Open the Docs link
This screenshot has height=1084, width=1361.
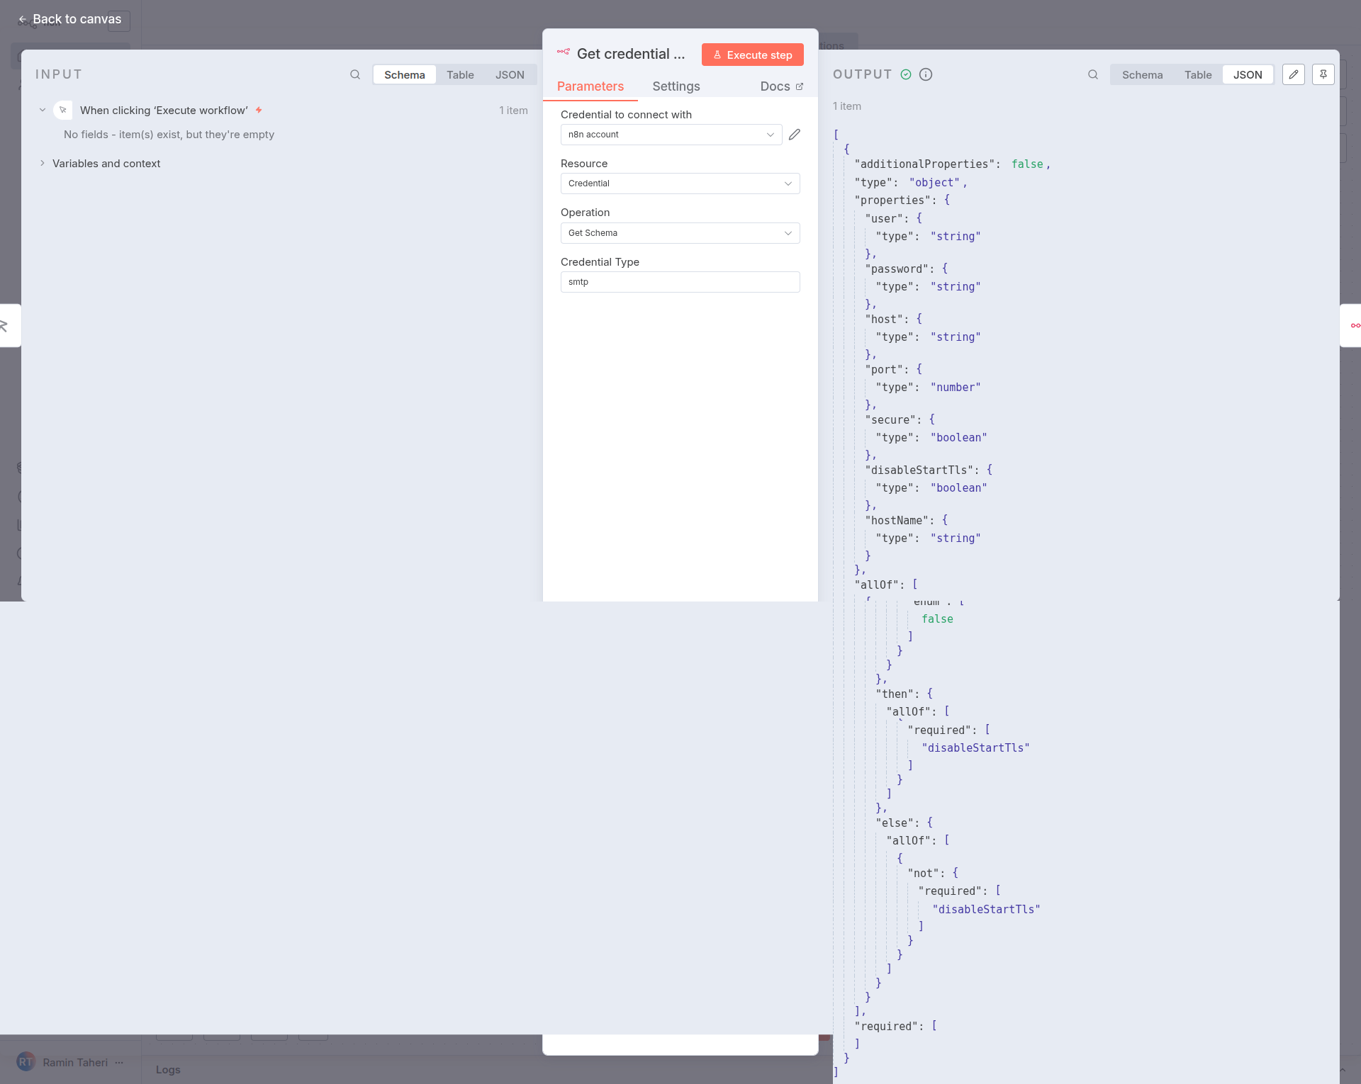coord(781,86)
